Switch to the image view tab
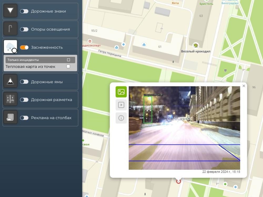 pyautogui.click(x=121, y=92)
